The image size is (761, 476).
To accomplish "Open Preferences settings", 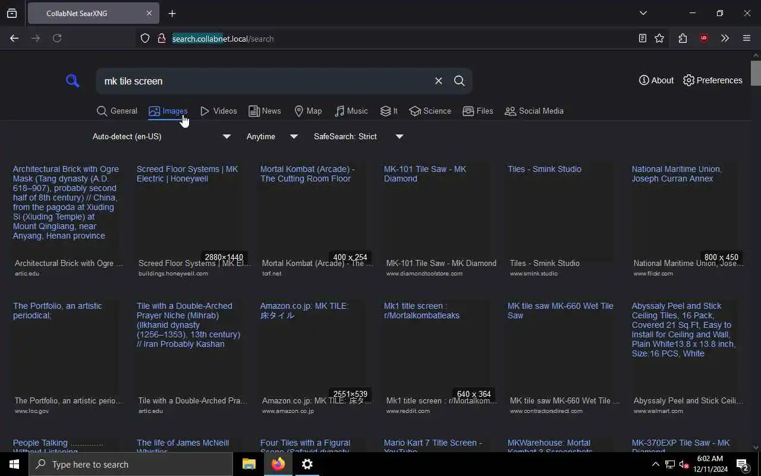I will [712, 80].
